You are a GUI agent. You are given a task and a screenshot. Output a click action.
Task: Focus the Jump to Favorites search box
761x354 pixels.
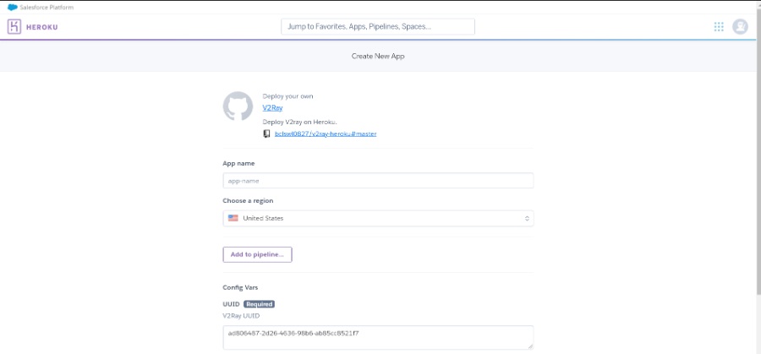pos(377,26)
